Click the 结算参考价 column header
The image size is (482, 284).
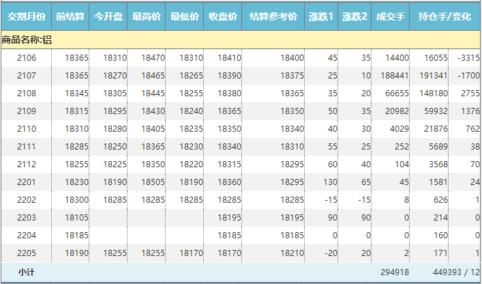pyautogui.click(x=273, y=16)
